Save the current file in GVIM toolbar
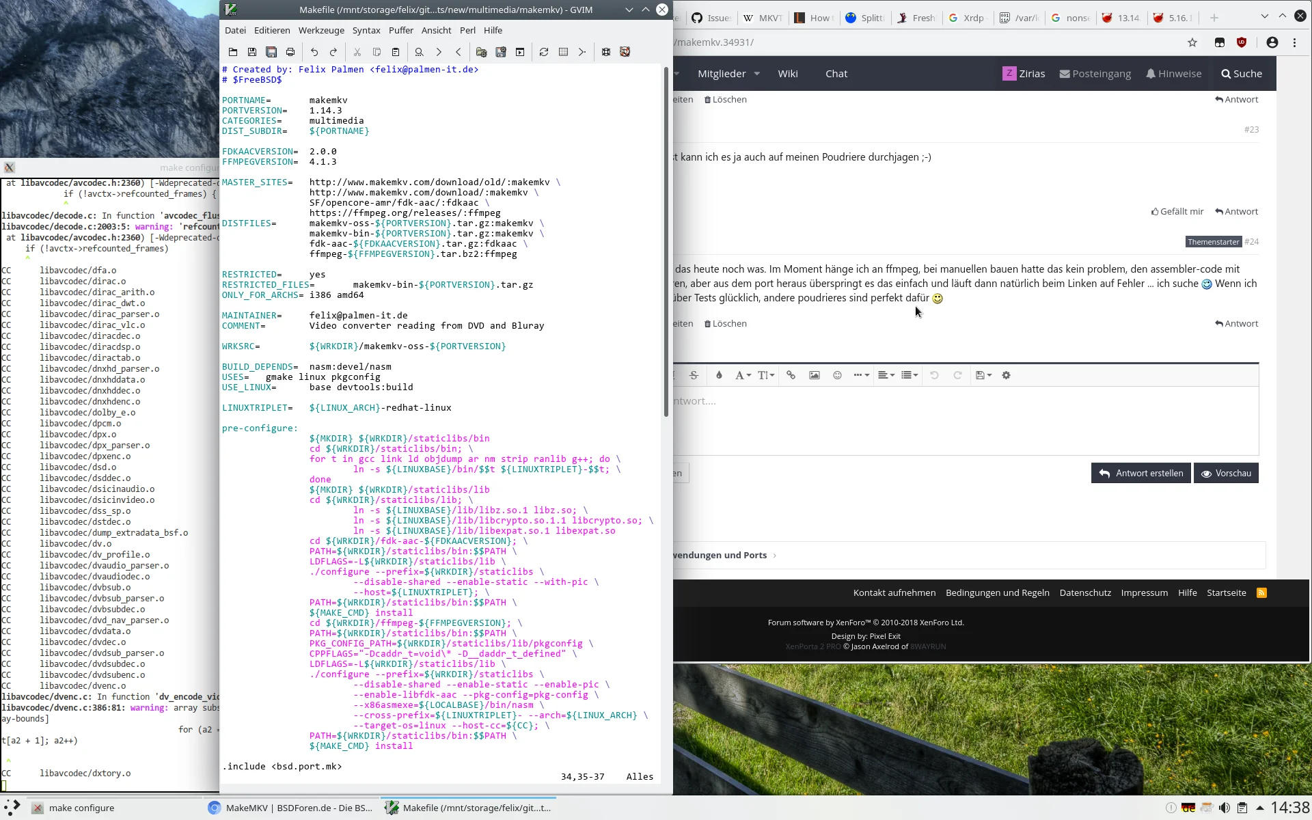The width and height of the screenshot is (1312, 820). pyautogui.click(x=252, y=52)
